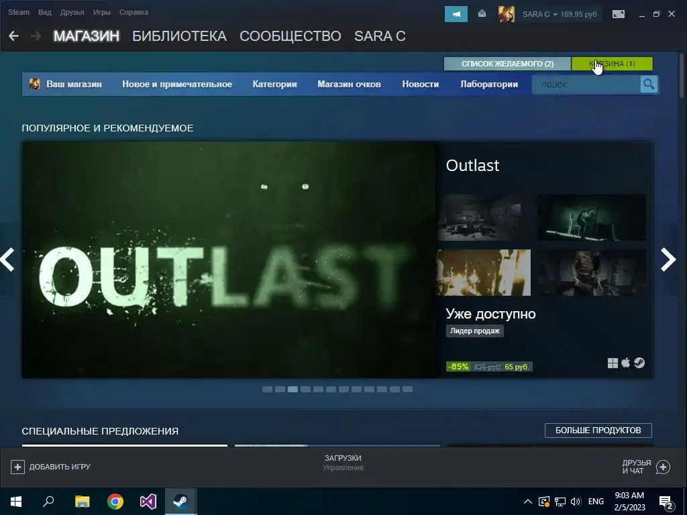
Task: View Outlast dark room screenshot thumbnail
Action: click(x=483, y=218)
